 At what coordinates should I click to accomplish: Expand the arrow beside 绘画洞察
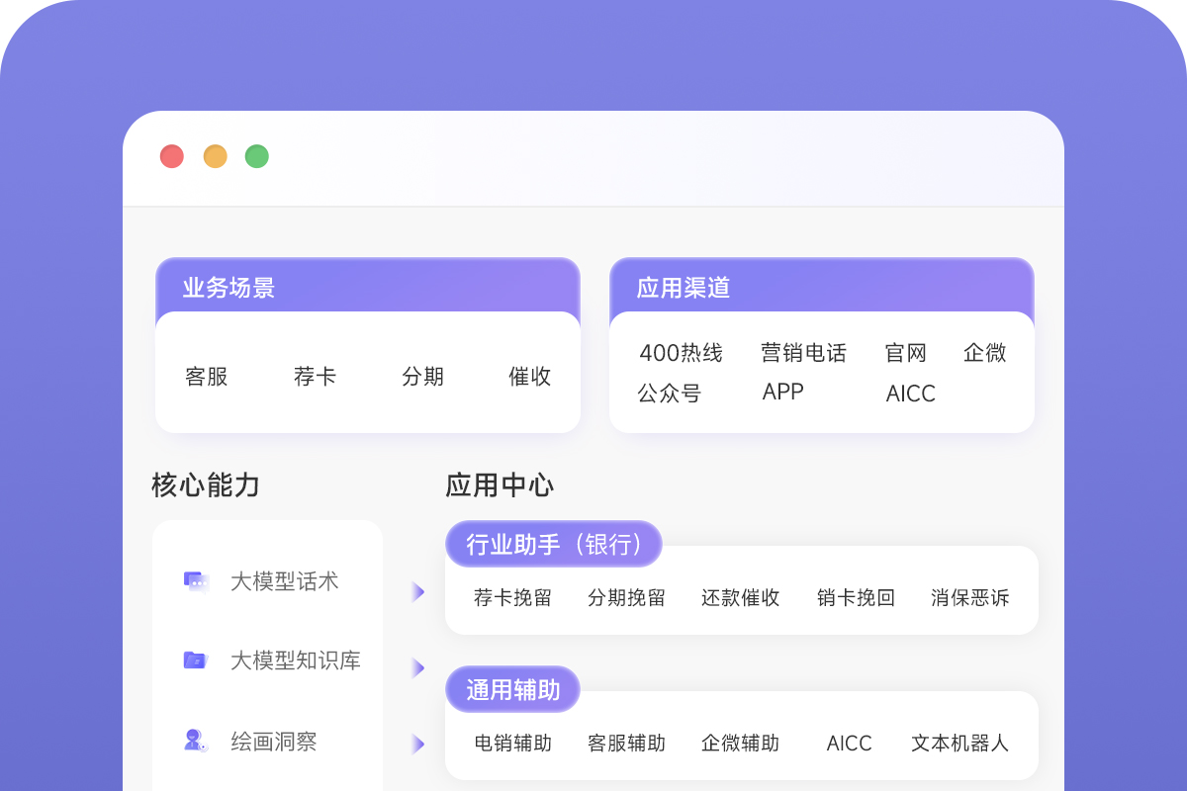417,743
